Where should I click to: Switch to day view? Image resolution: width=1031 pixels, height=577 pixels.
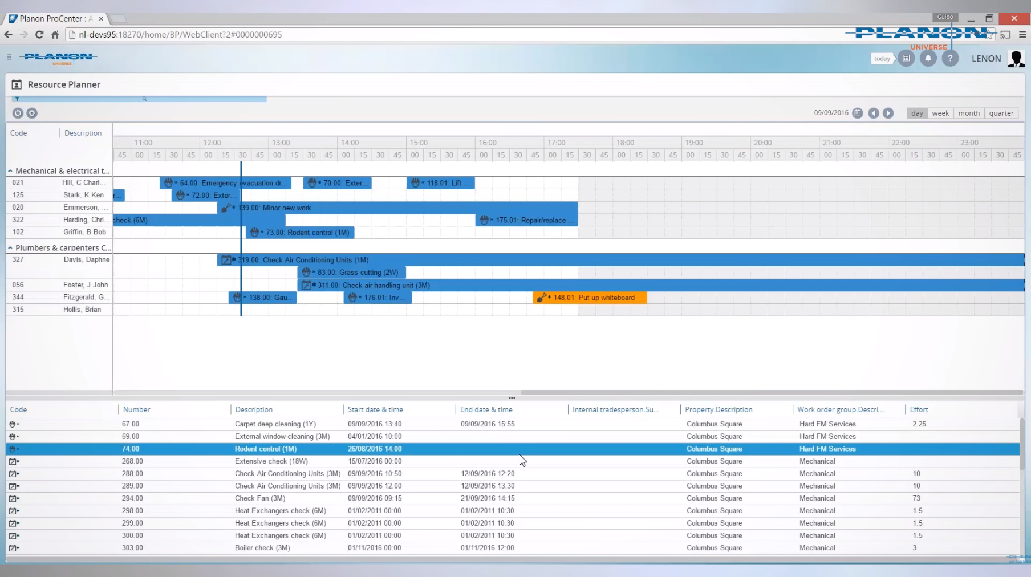[917, 113]
